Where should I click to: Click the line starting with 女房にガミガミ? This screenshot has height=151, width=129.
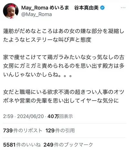point(64,66)
